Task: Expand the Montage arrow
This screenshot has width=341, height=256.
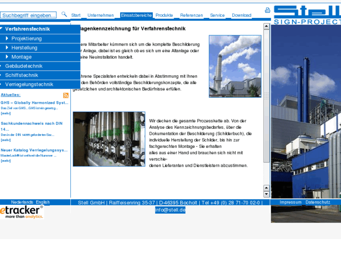Action: coord(7,57)
